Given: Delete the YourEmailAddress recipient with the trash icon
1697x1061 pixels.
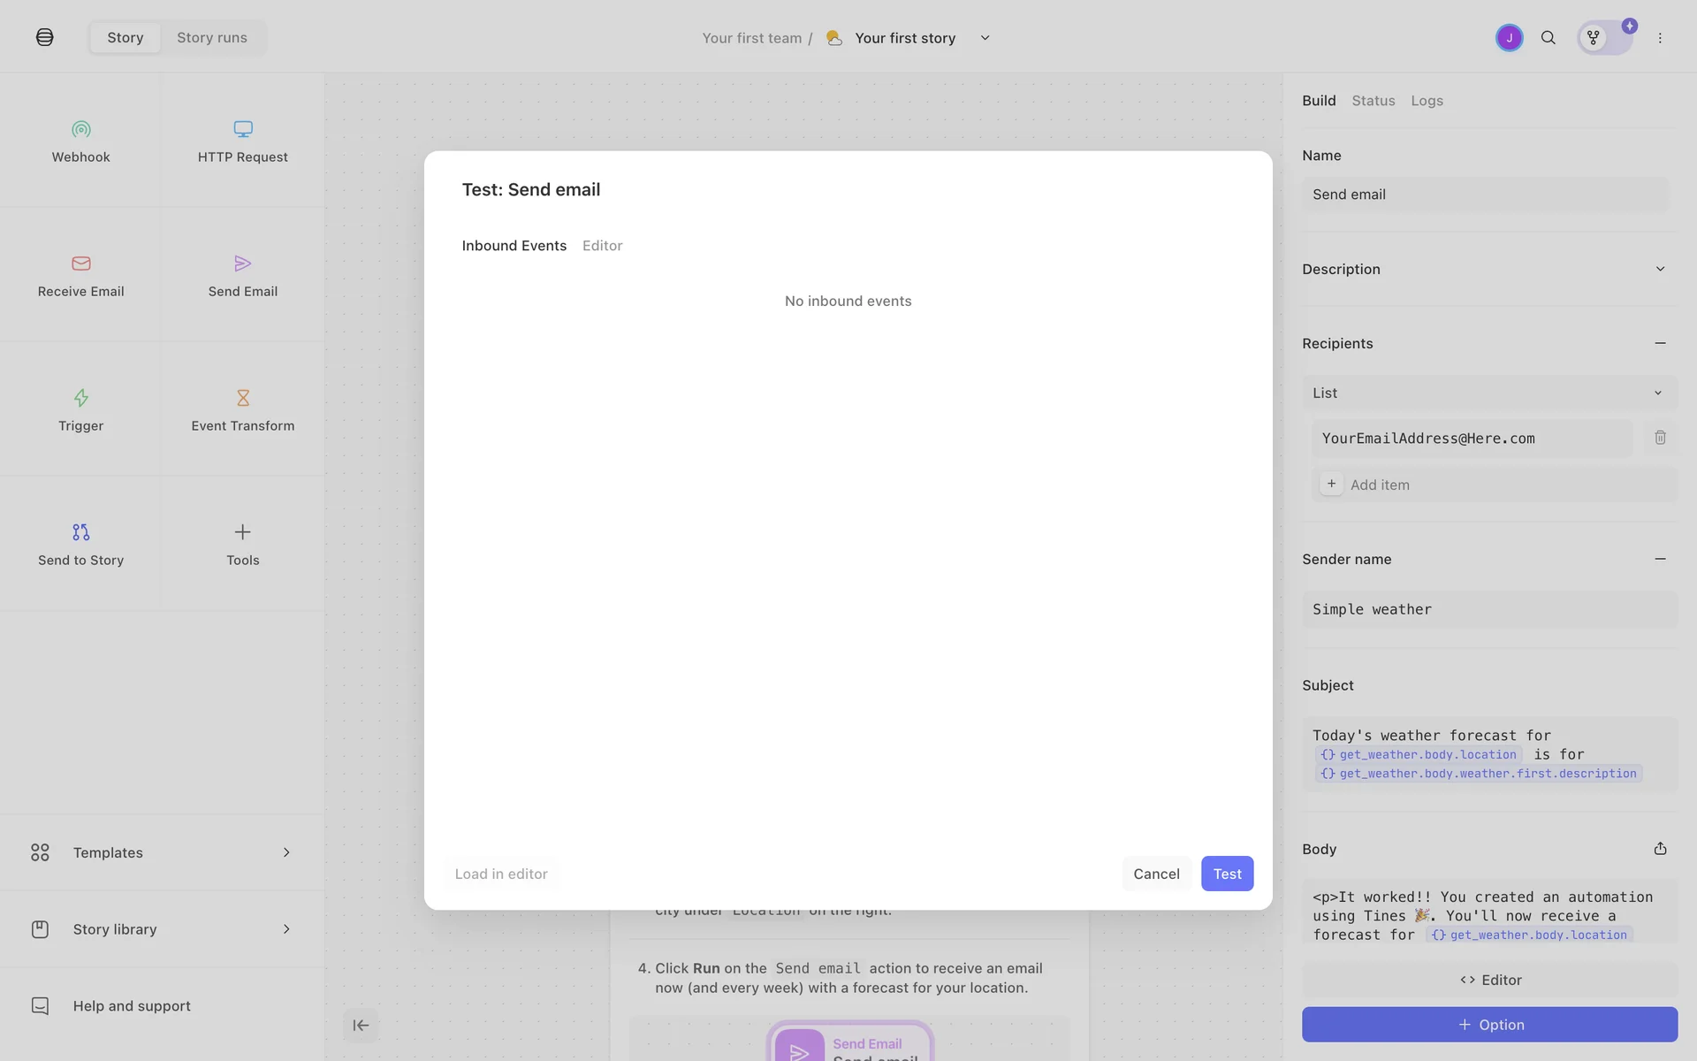Looking at the screenshot, I should coord(1660,438).
